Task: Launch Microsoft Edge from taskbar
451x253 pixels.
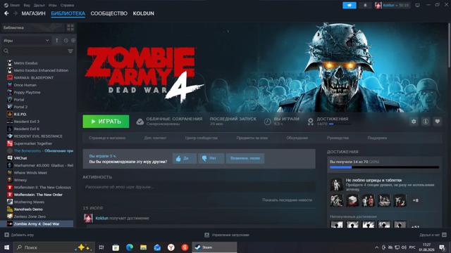Action: 130,247
